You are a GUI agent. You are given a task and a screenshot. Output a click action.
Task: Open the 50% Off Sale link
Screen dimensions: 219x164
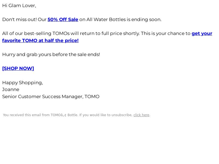[63, 19]
